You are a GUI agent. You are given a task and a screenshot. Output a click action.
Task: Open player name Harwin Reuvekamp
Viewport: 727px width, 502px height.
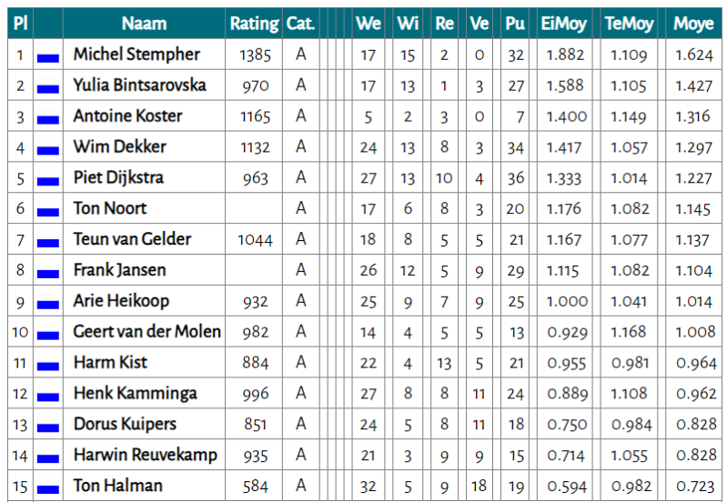click(146, 455)
